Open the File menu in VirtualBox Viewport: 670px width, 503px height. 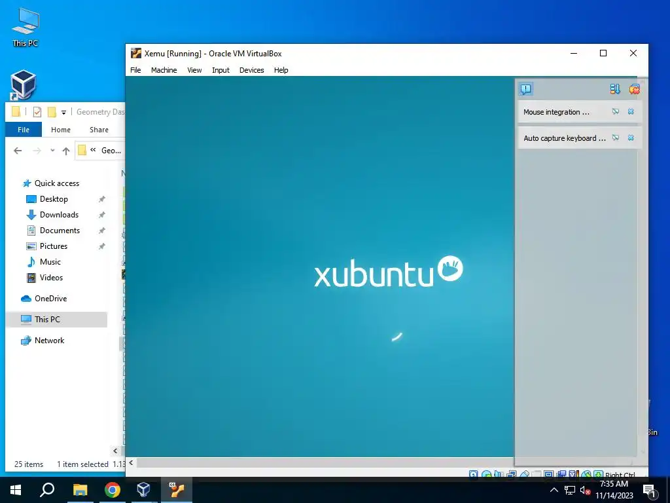[135, 70]
